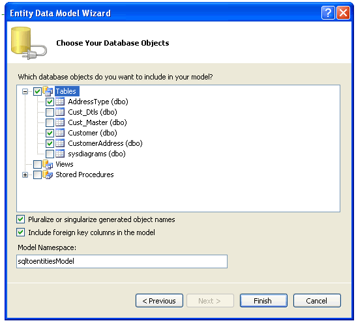Go back with the Previous button
The image size is (356, 323).
tap(159, 301)
